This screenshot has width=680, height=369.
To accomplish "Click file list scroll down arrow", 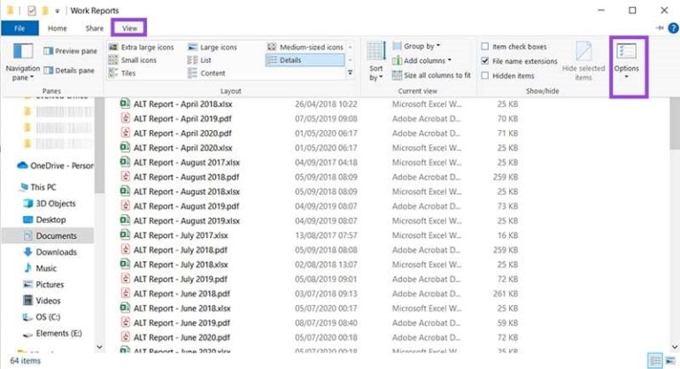I will (675, 347).
